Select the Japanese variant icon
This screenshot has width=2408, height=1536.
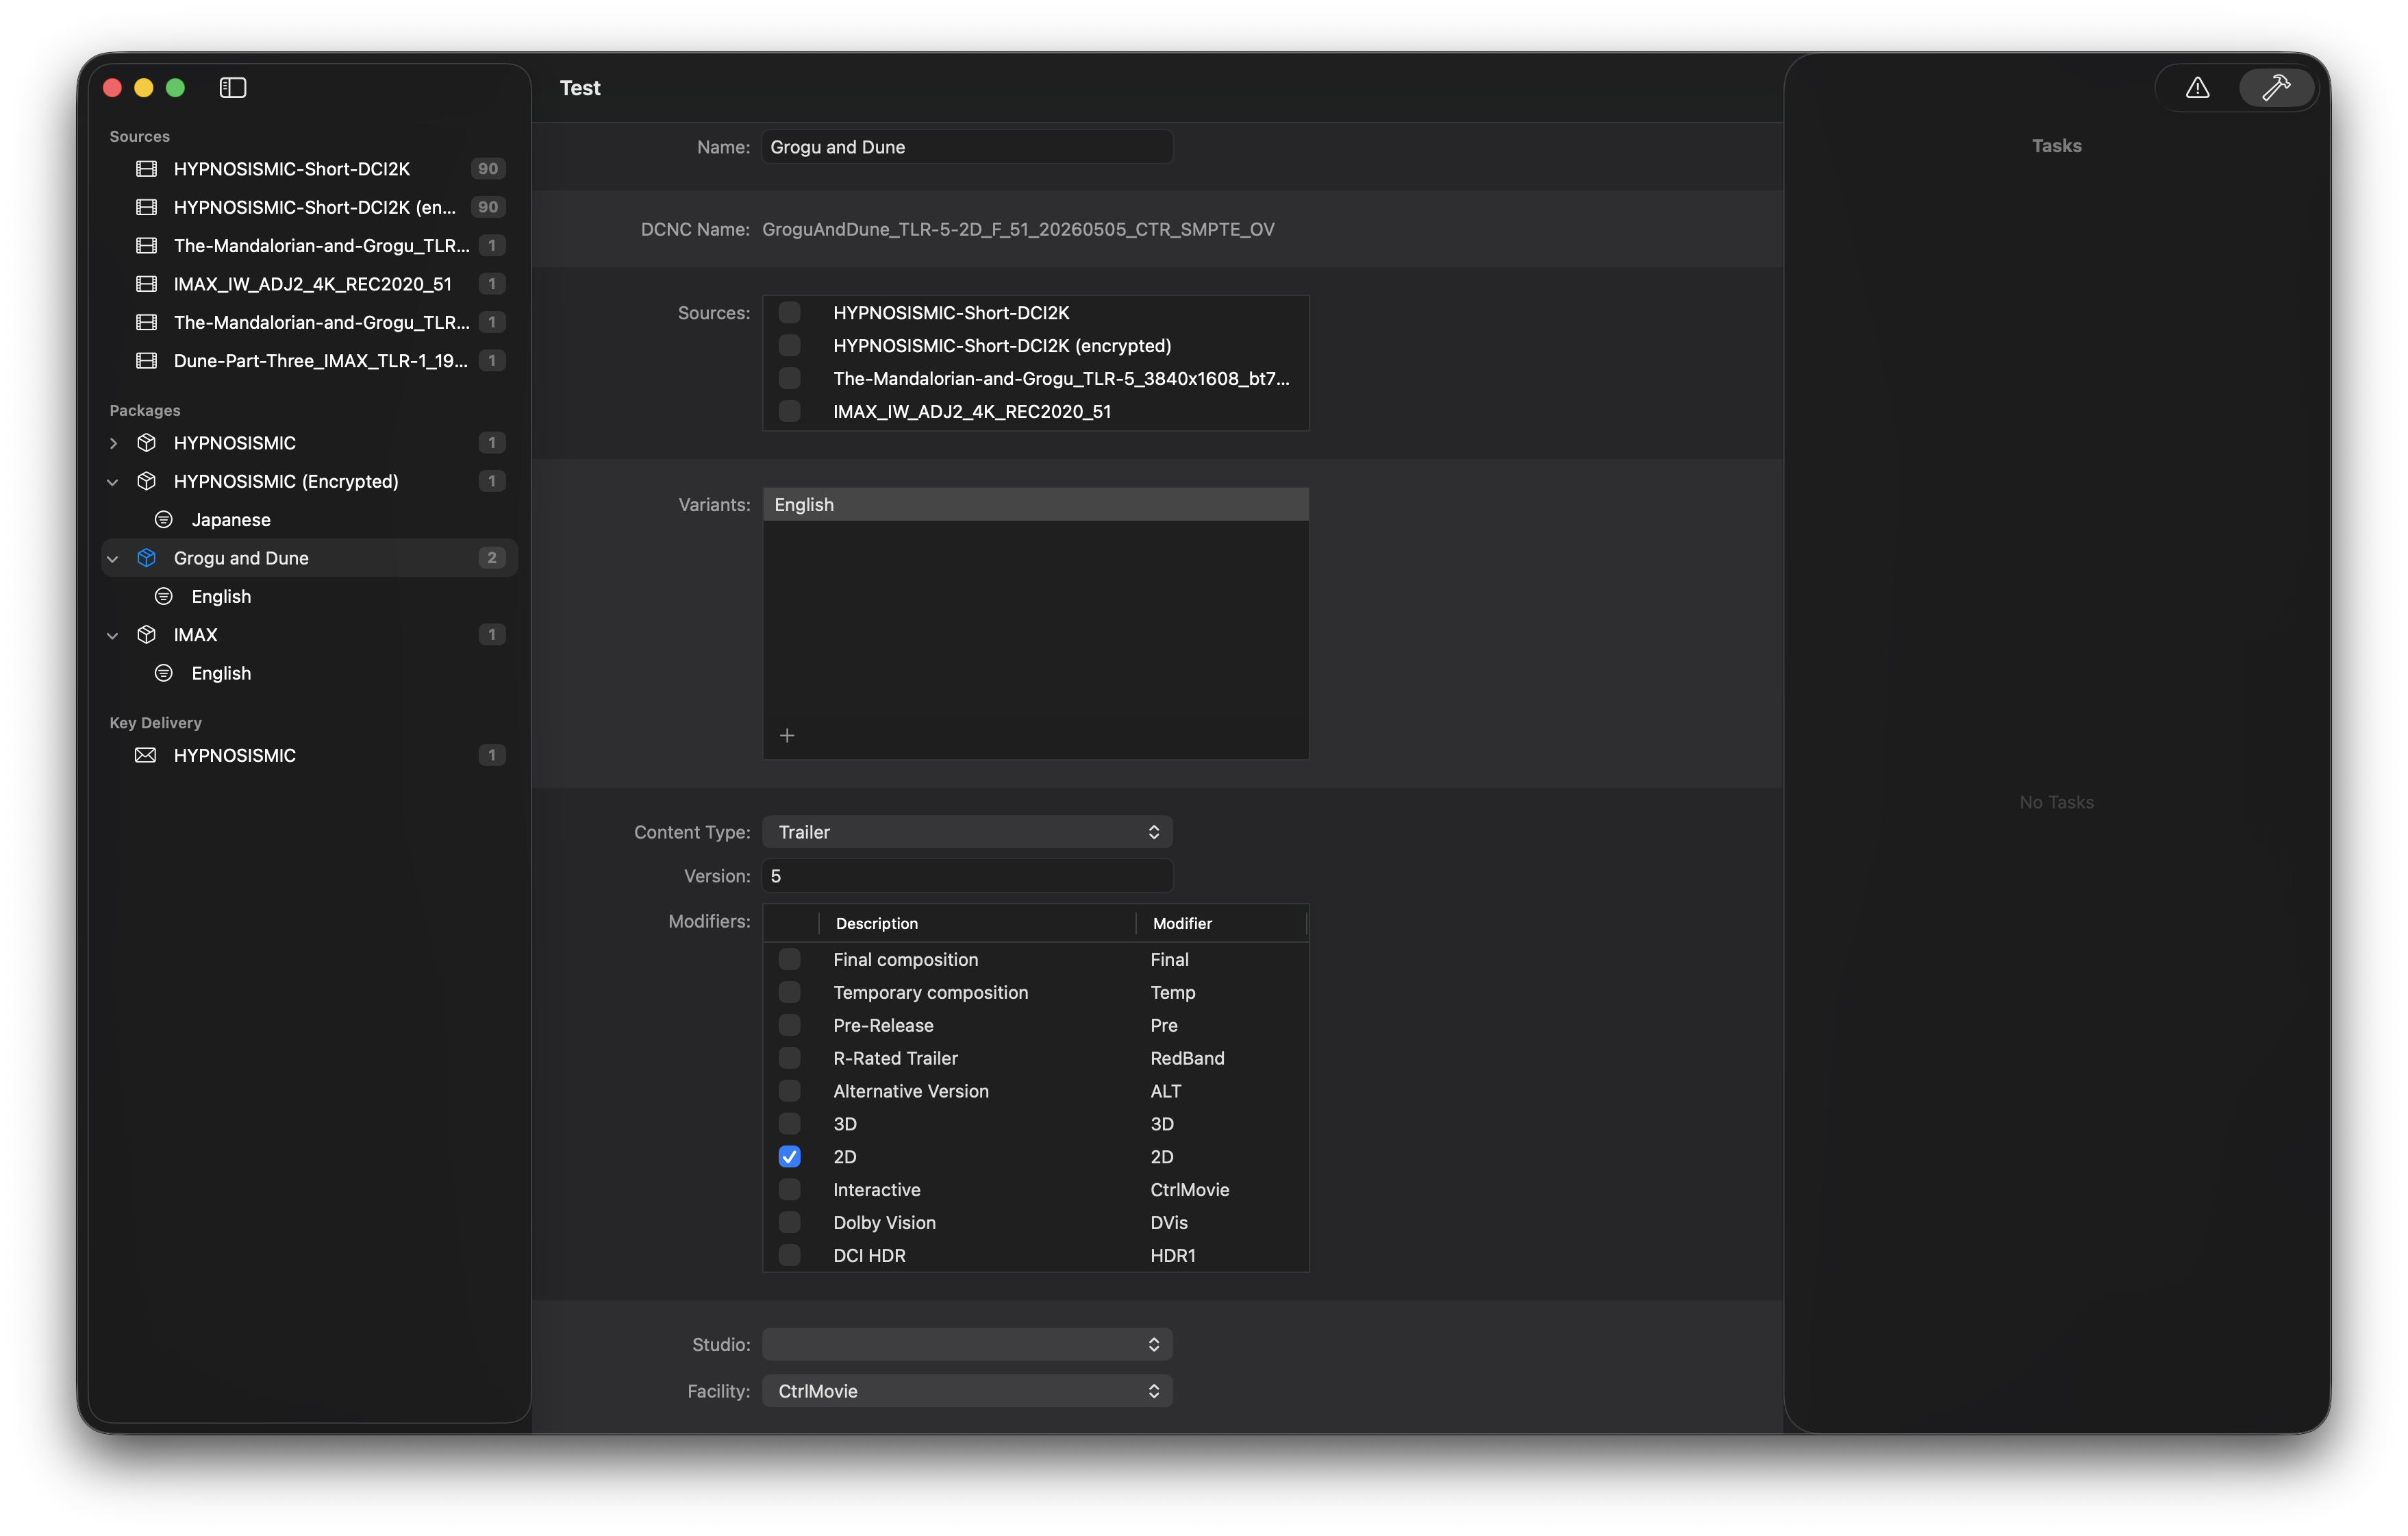(164, 519)
